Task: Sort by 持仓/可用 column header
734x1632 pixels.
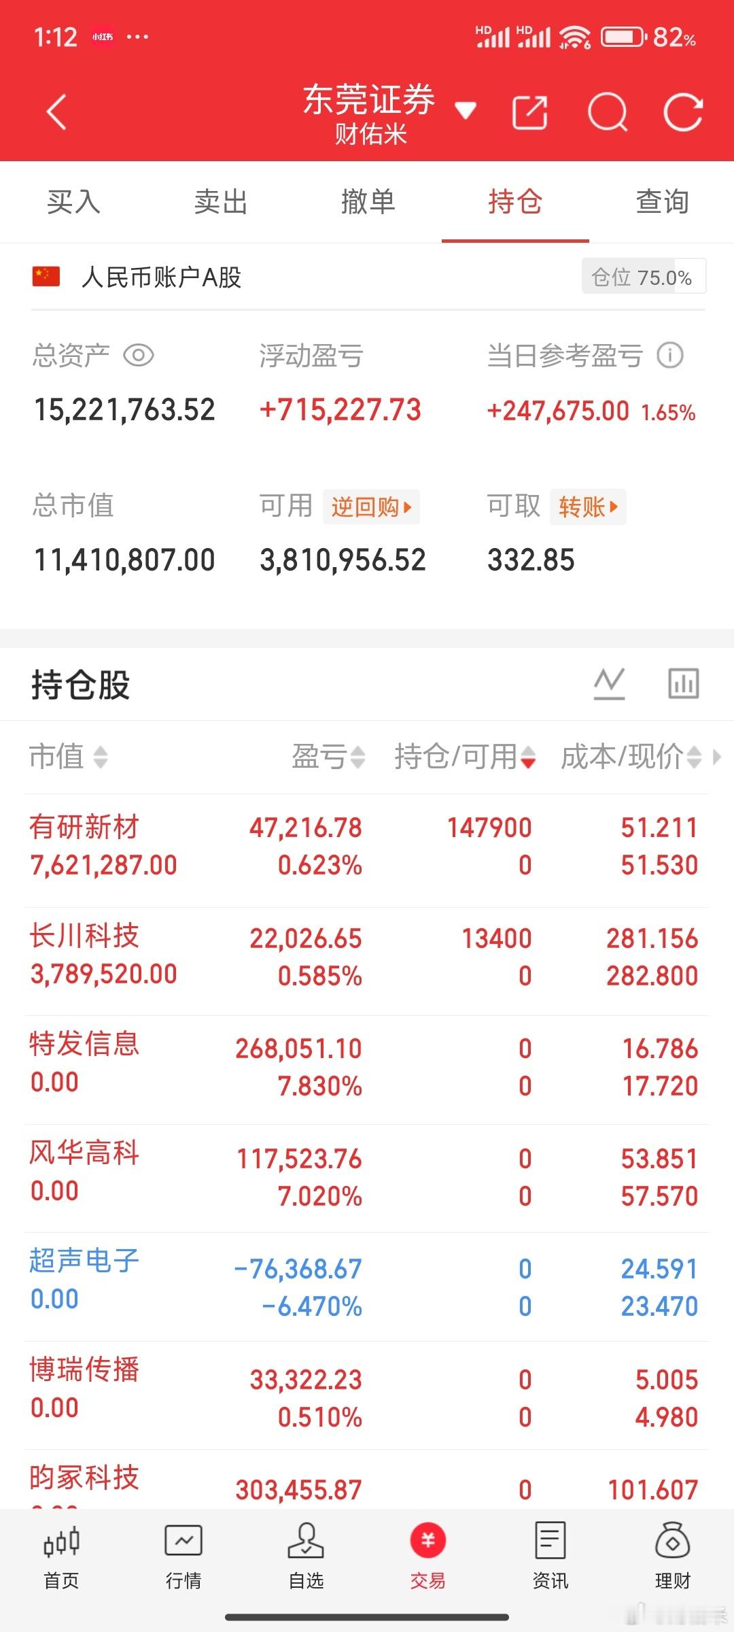Action: (x=465, y=756)
